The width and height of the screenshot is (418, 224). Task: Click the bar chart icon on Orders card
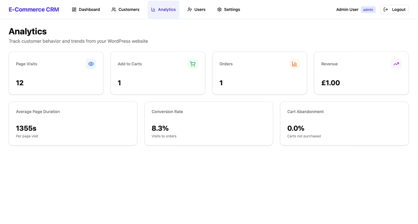pyautogui.click(x=294, y=64)
